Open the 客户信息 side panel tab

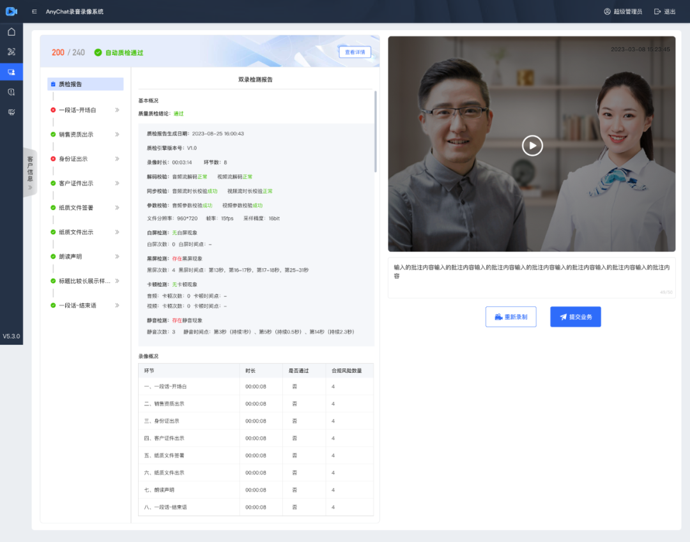pyautogui.click(x=30, y=172)
